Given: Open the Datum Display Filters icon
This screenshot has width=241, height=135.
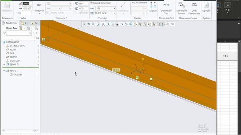Looking at the screenshot, I should (136, 24).
